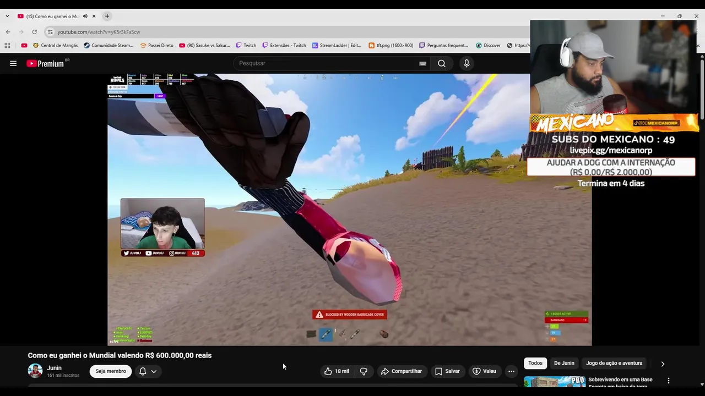The width and height of the screenshot is (705, 396).
Task: Share the video via Compartilhar
Action: 402,371
